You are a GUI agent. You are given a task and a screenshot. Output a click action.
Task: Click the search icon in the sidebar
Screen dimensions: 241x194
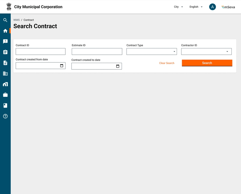click(x=5, y=20)
